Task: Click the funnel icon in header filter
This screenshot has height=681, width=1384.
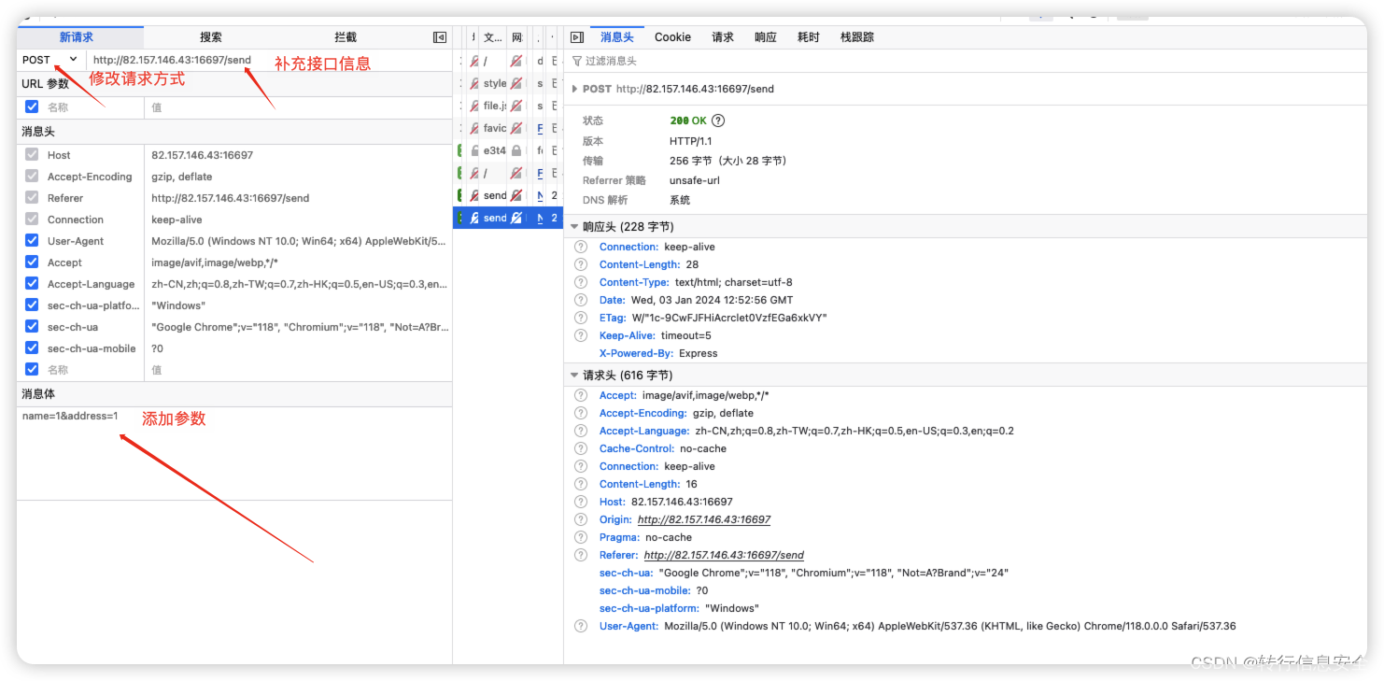Action: 577,61
